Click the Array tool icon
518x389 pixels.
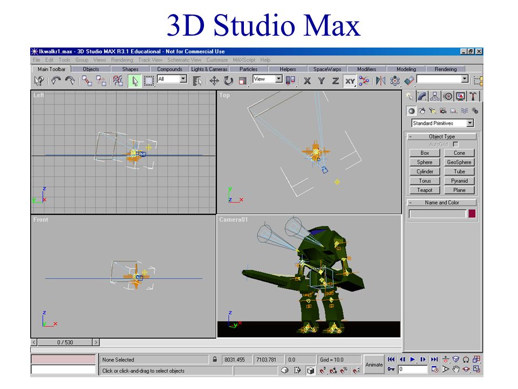click(395, 81)
